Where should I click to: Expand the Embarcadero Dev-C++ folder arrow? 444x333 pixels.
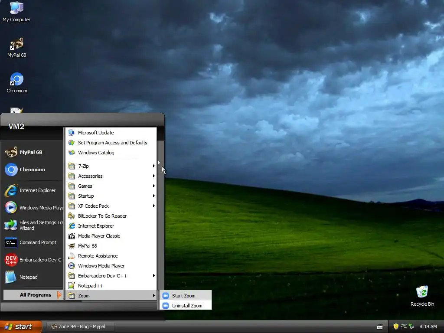(x=154, y=276)
